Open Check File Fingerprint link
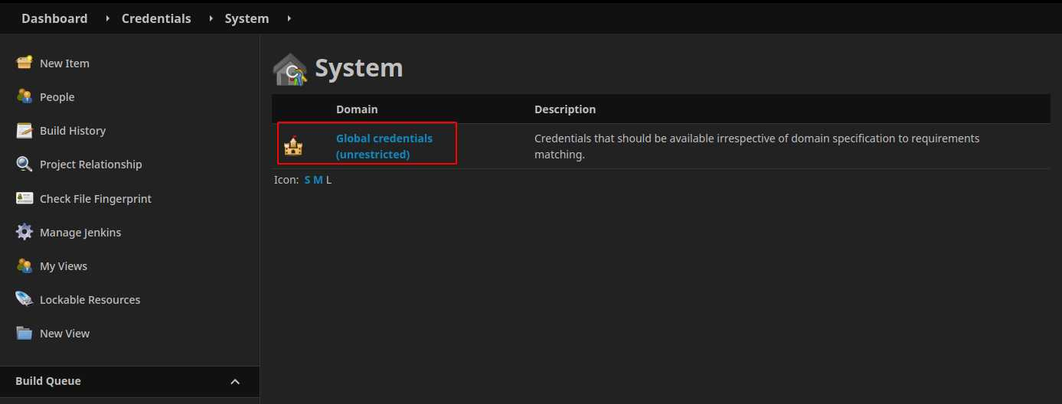This screenshot has width=1062, height=404. click(x=96, y=199)
